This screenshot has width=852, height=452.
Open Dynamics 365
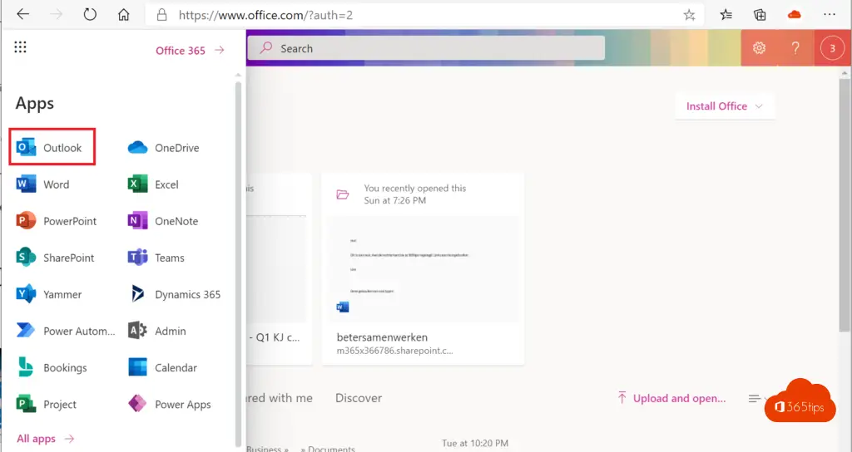[174, 294]
